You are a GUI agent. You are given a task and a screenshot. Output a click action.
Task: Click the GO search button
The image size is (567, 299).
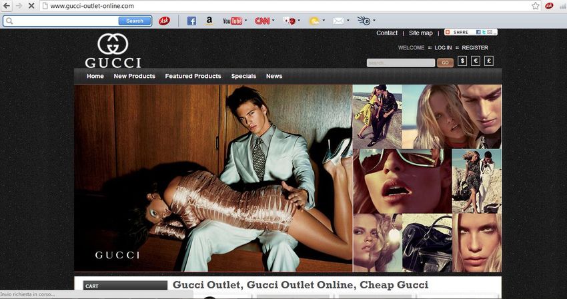pyautogui.click(x=445, y=63)
